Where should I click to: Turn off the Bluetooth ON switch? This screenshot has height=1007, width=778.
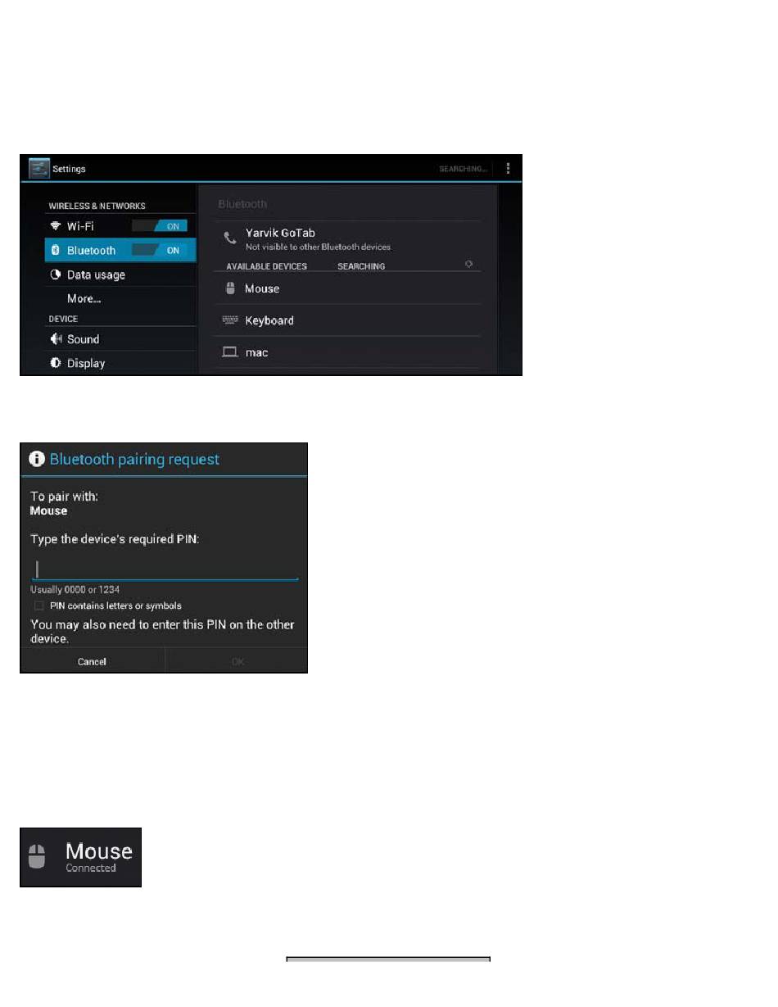tap(161, 251)
